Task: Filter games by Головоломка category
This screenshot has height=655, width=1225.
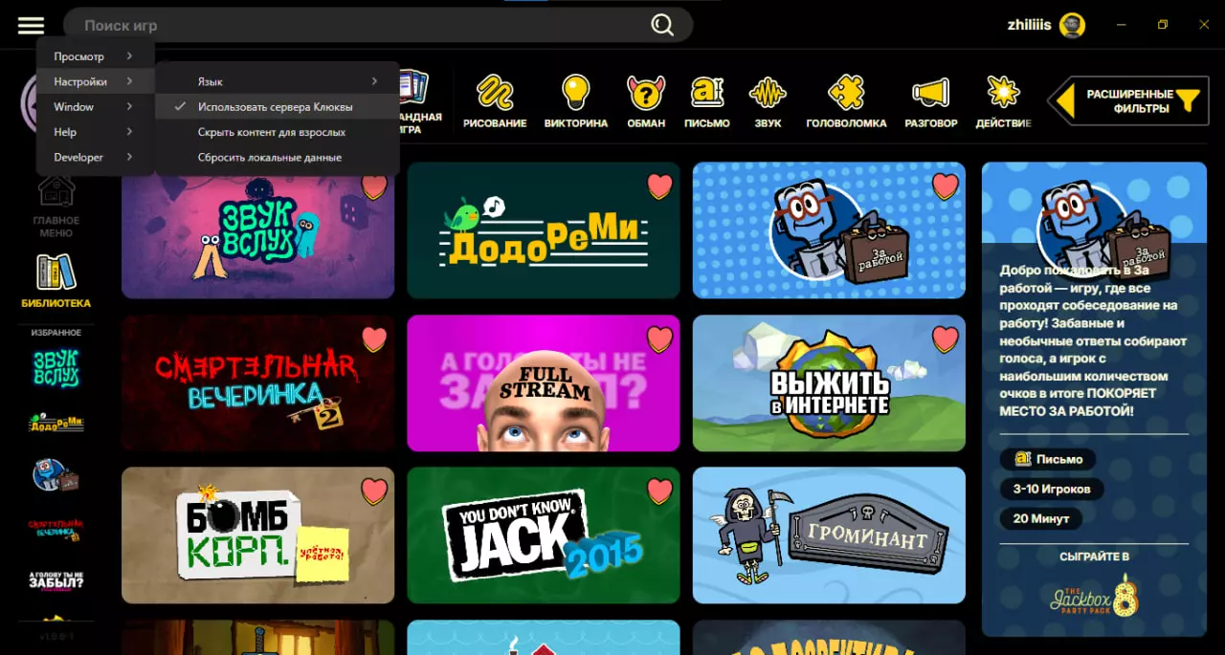Action: point(846,101)
